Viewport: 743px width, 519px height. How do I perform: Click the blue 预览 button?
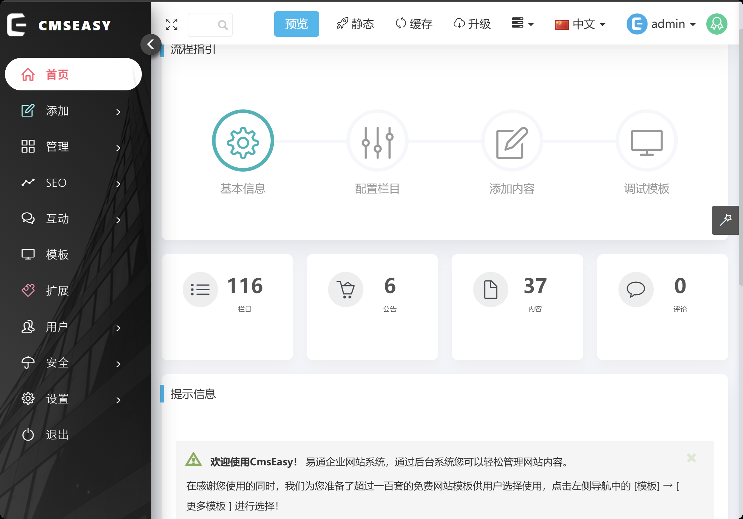pyautogui.click(x=296, y=24)
